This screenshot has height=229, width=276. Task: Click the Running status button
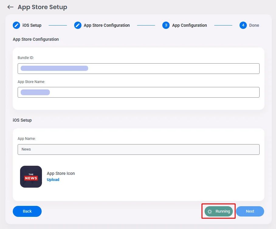click(218, 211)
